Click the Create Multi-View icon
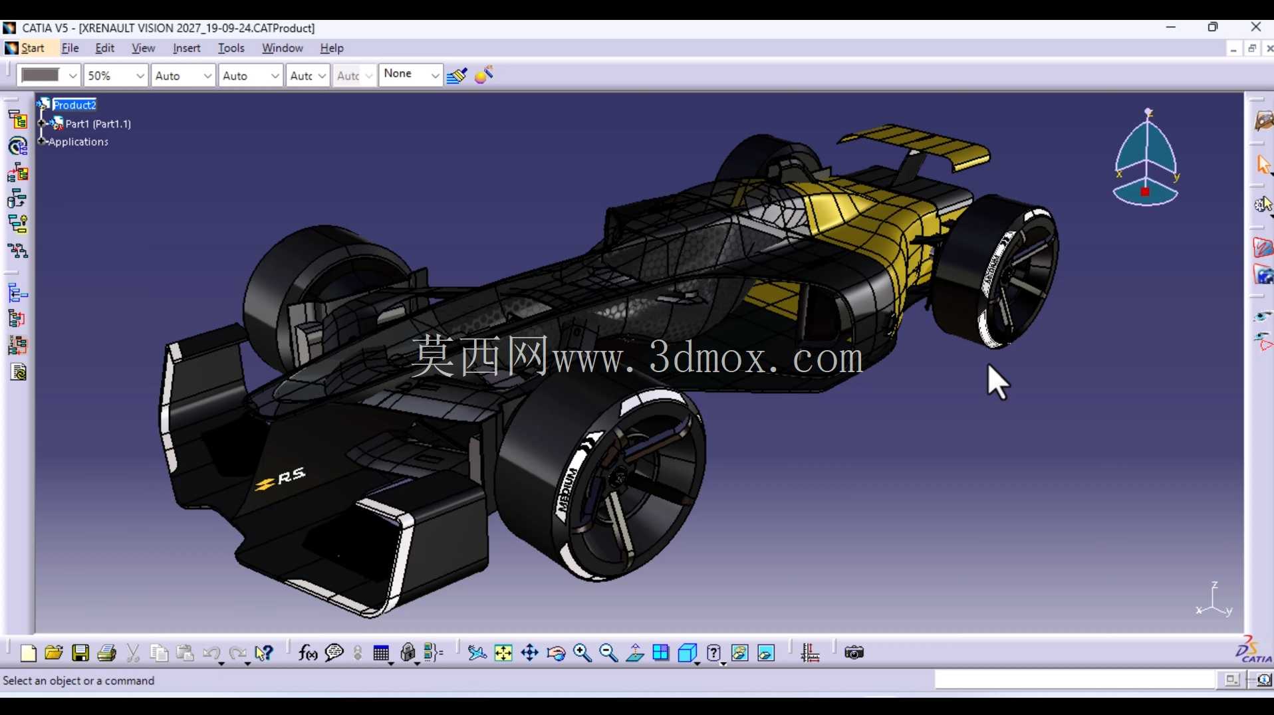Image resolution: width=1274 pixels, height=715 pixels. click(x=661, y=653)
